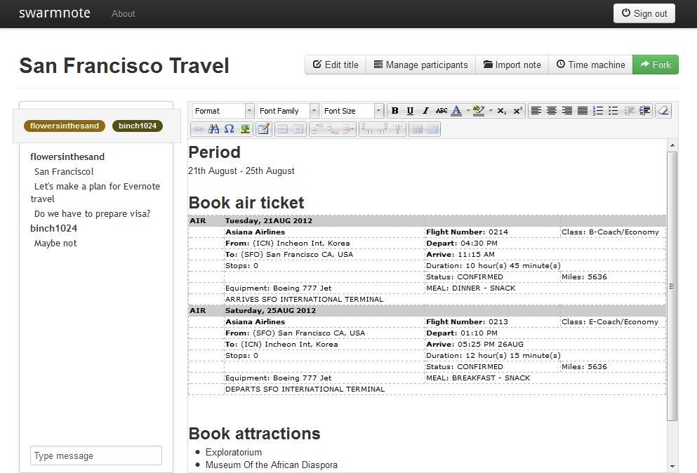Justify text fully
Image resolution: width=697 pixels, height=473 pixels.
[583, 111]
